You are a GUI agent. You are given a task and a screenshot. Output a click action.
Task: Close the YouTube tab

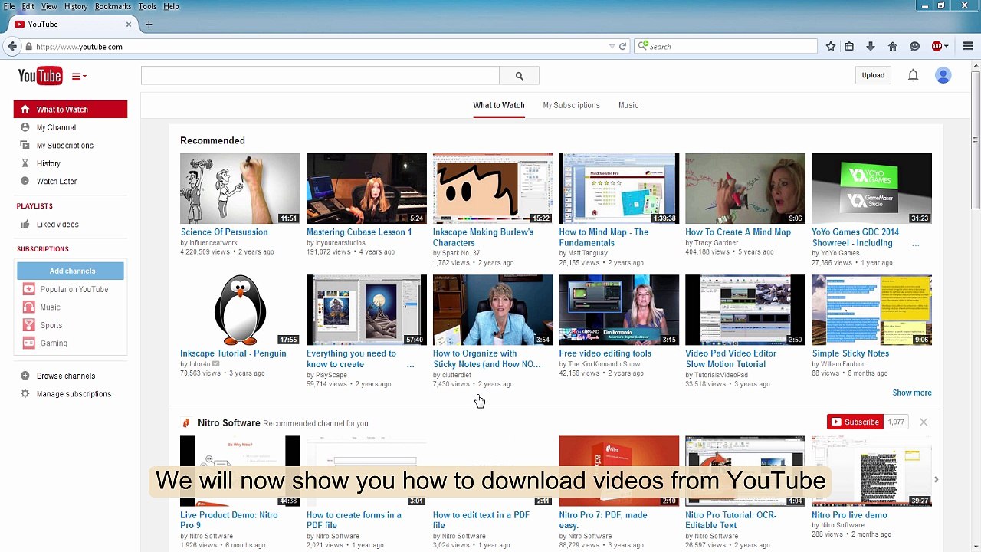click(x=129, y=25)
